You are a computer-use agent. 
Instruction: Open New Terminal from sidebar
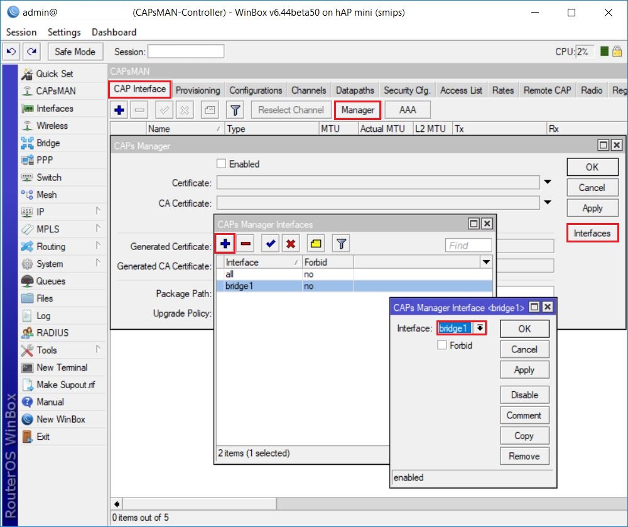pyautogui.click(x=63, y=367)
